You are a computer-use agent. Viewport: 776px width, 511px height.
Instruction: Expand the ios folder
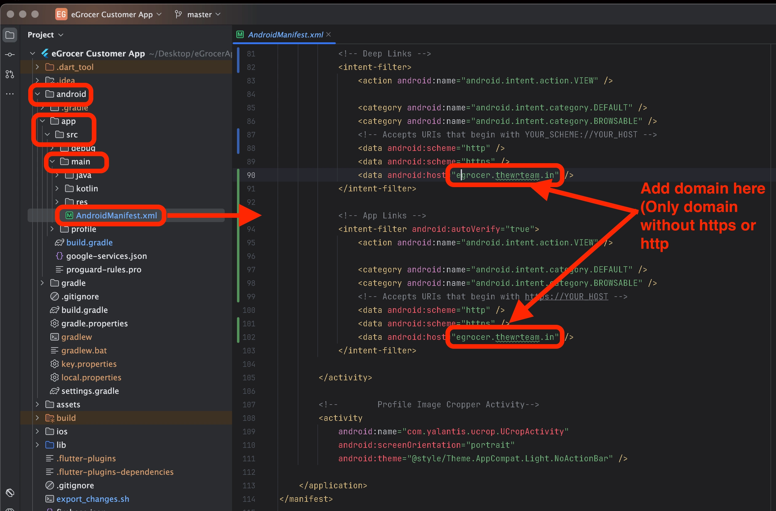tap(37, 432)
